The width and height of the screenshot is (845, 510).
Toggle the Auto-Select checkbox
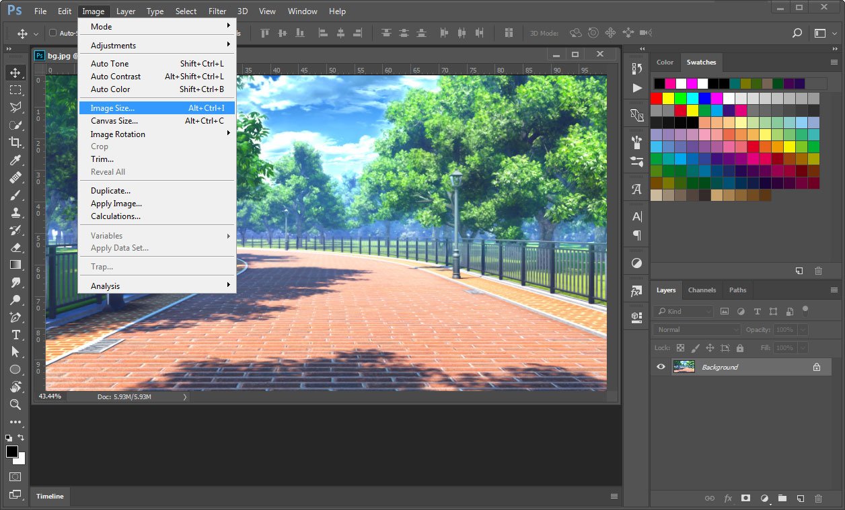pyautogui.click(x=53, y=33)
